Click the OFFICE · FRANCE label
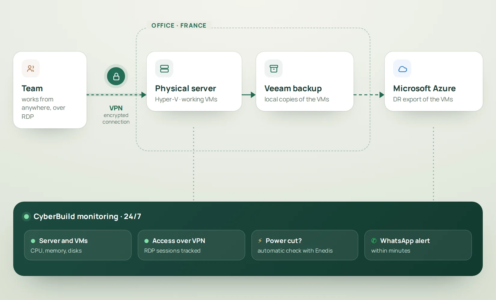 pos(179,25)
